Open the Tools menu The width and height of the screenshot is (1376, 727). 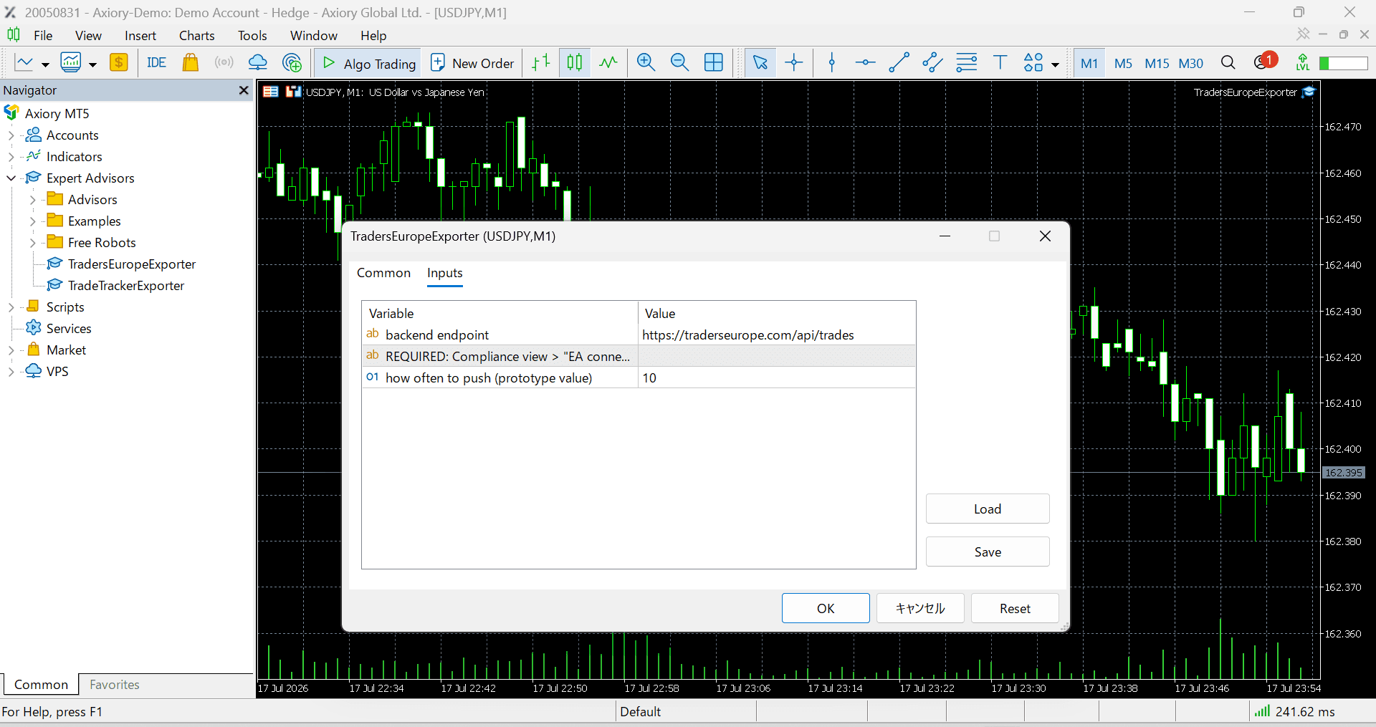click(252, 35)
